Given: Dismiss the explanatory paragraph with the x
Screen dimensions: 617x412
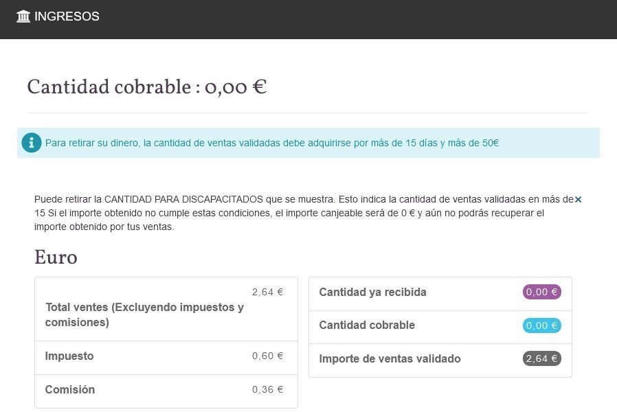Looking at the screenshot, I should tap(578, 199).
